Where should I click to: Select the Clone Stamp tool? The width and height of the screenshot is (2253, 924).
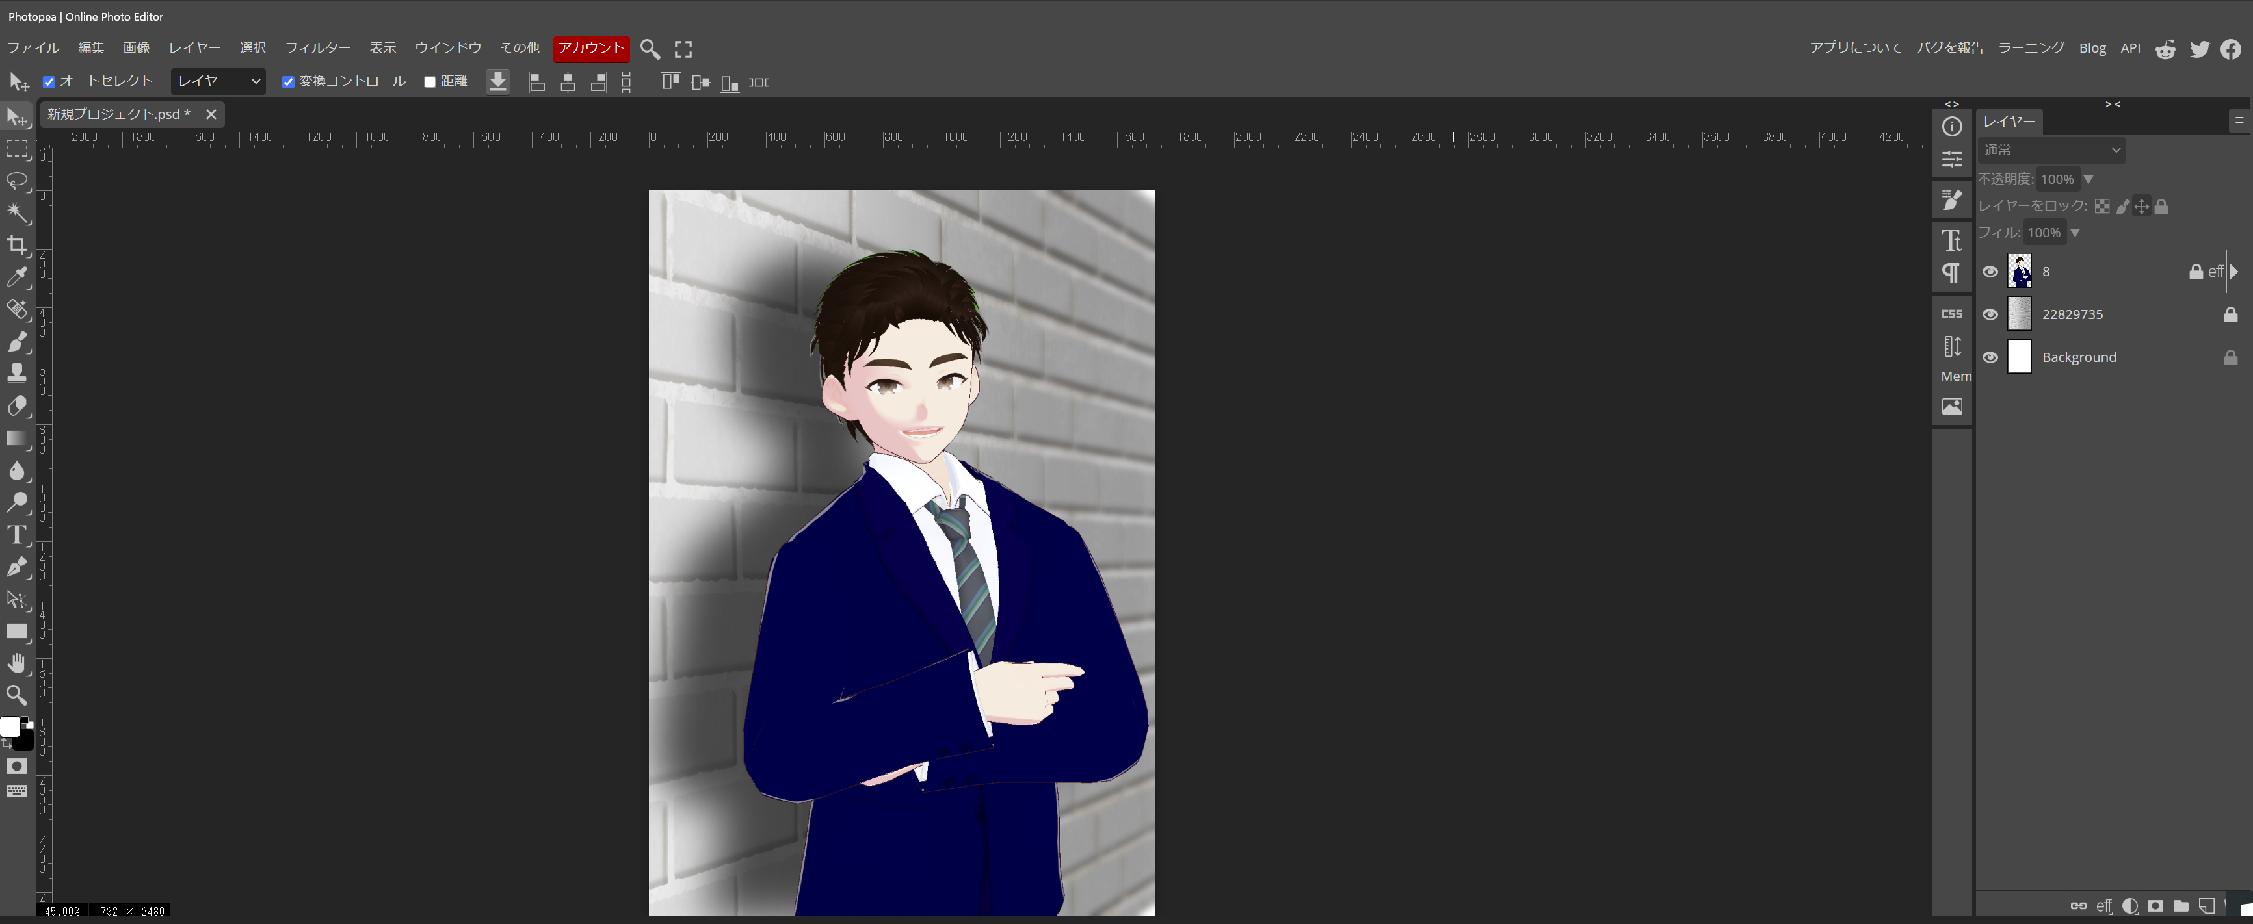click(x=17, y=374)
